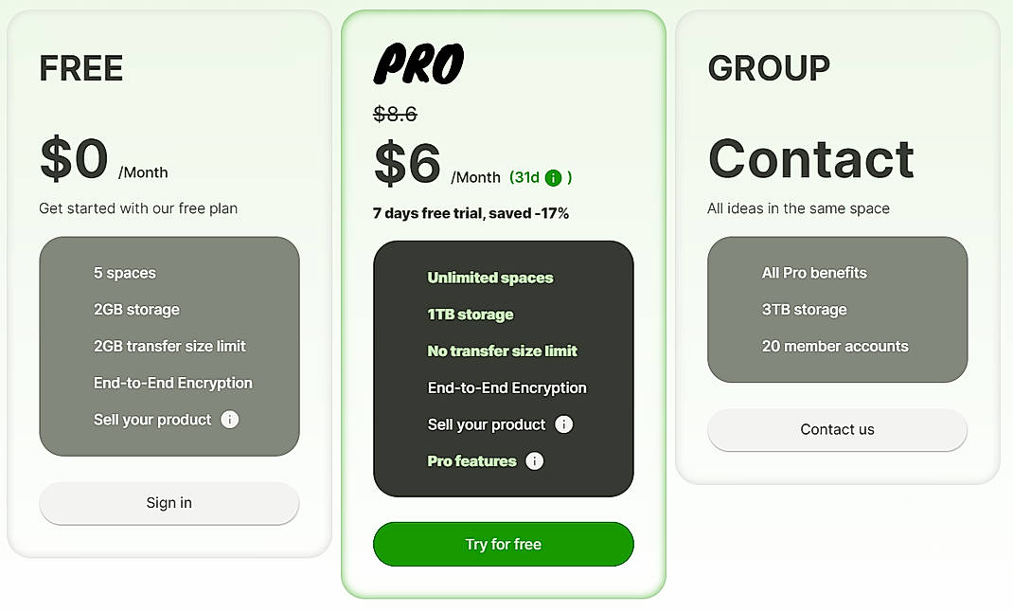Screen dimensions: 1013x612
Task: Select Unlimited spaces in Pro feature list
Action: click(x=489, y=278)
